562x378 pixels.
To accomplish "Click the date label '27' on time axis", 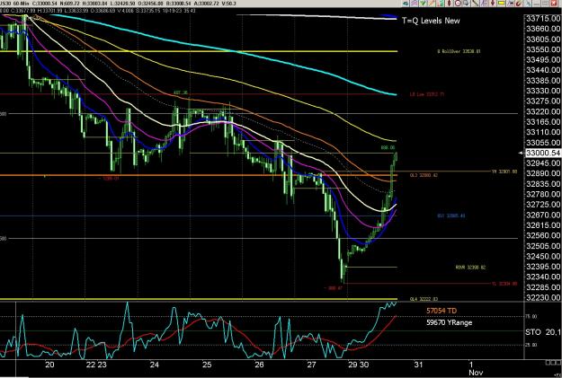I will click(311, 365).
